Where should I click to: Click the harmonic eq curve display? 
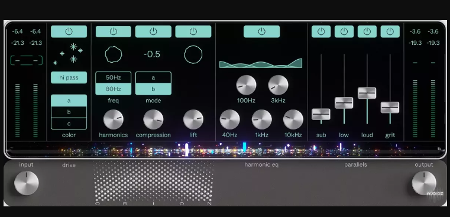(261, 63)
